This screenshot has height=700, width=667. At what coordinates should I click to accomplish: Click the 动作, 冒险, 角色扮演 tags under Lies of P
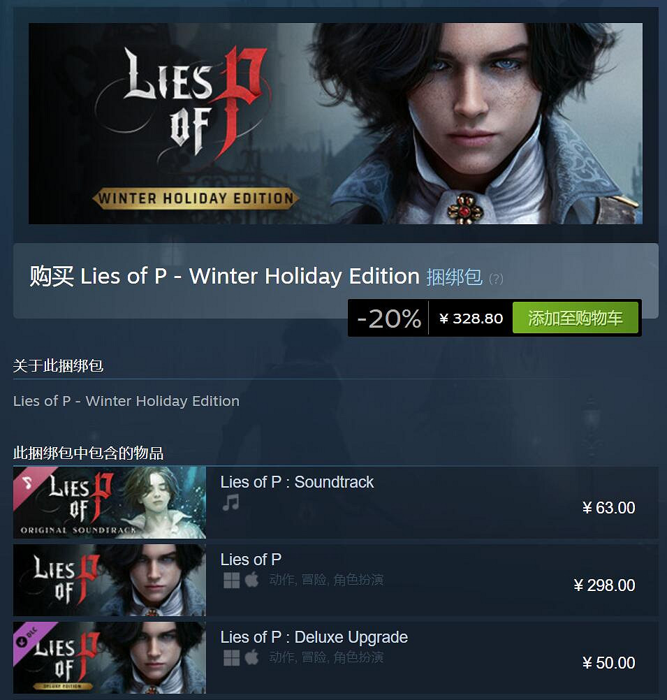326,580
